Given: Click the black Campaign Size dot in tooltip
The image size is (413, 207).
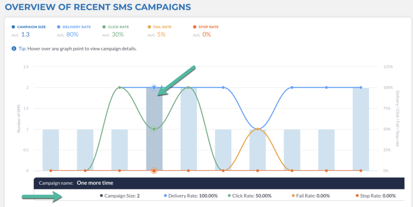Looking at the screenshot, I should click(101, 196).
